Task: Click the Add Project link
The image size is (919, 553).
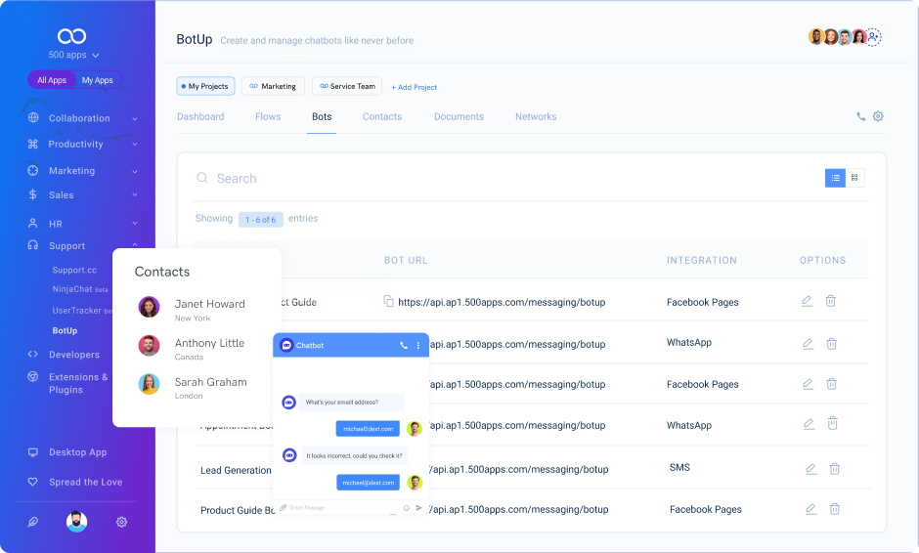Action: pyautogui.click(x=415, y=87)
